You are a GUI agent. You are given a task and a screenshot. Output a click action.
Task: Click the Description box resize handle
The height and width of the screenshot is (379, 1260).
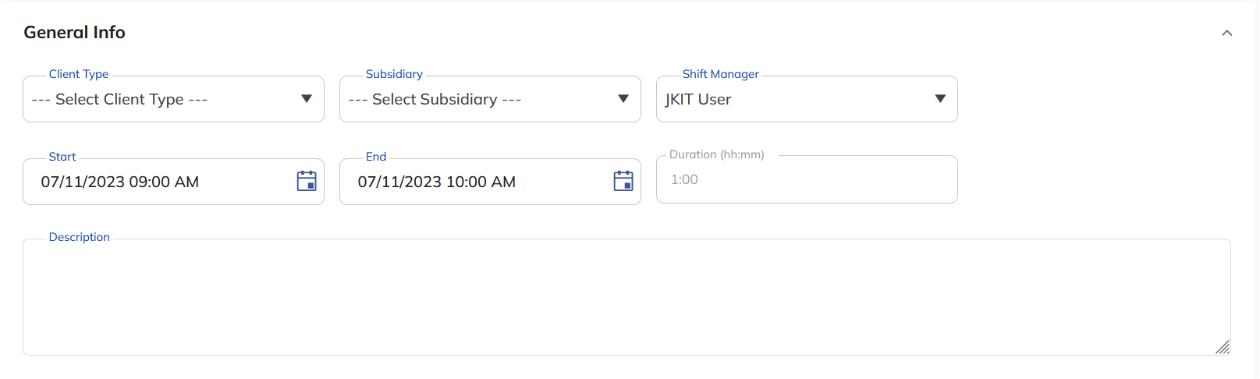(x=1223, y=348)
